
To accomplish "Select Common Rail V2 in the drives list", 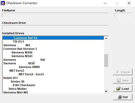I will 53,38.
